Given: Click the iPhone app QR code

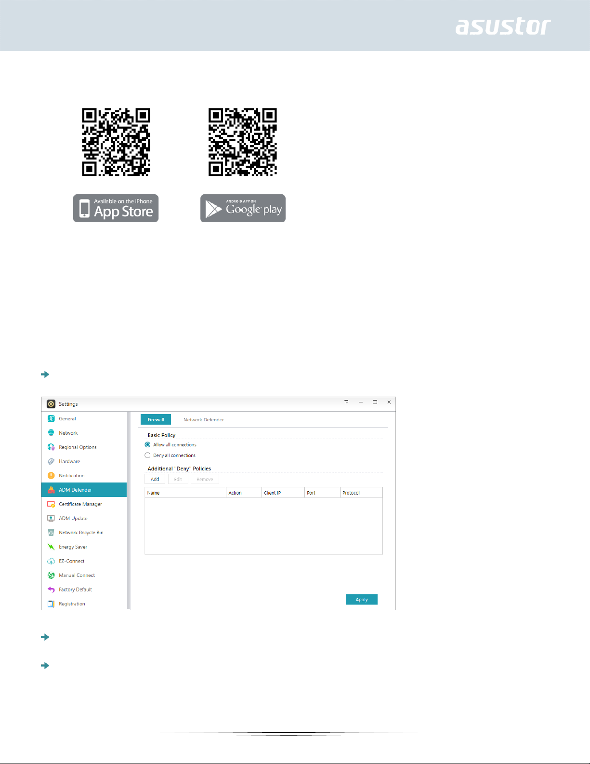Looking at the screenshot, I should (x=116, y=142).
